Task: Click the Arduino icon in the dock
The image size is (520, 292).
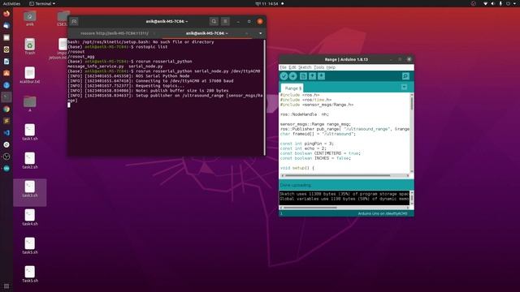Action: click(6, 169)
